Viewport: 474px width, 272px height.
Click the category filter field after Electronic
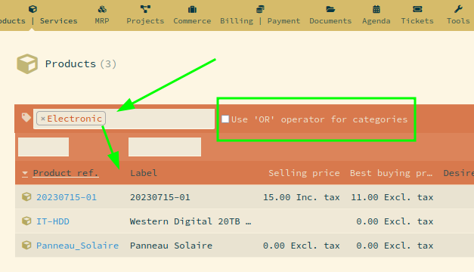(160, 119)
